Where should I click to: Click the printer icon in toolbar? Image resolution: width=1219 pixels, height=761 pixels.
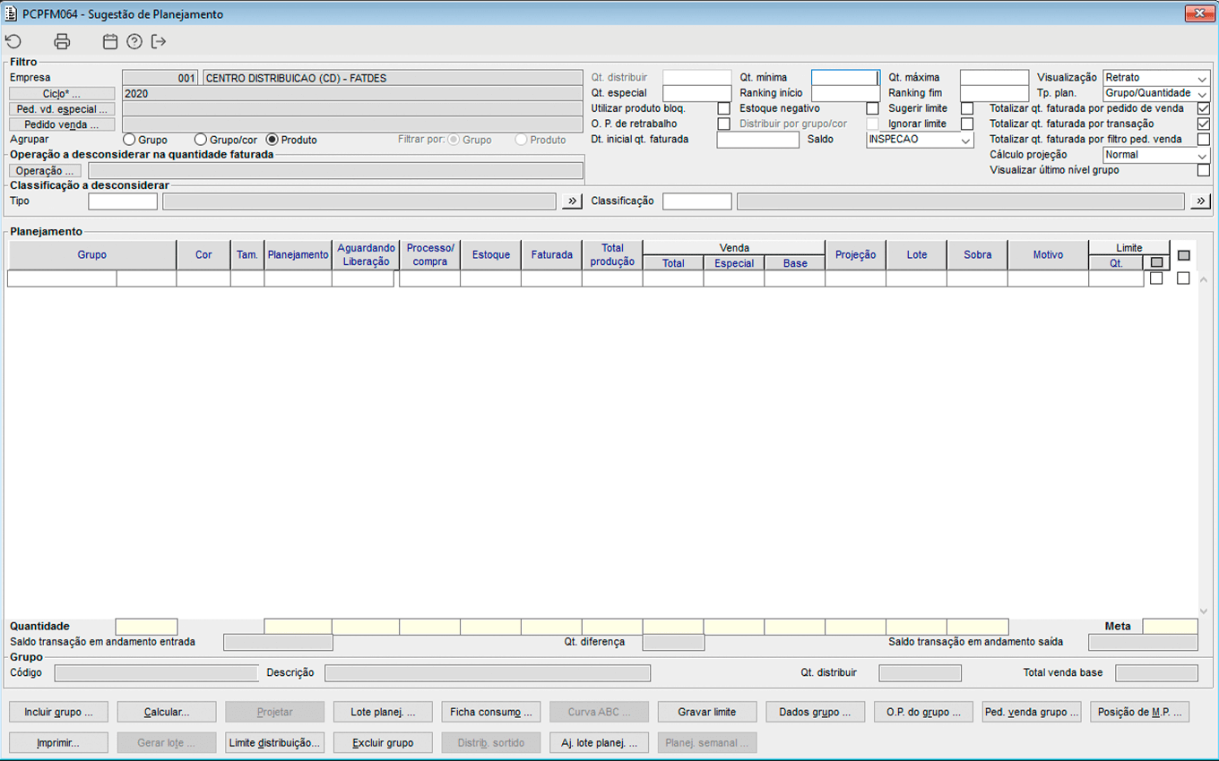click(x=62, y=41)
